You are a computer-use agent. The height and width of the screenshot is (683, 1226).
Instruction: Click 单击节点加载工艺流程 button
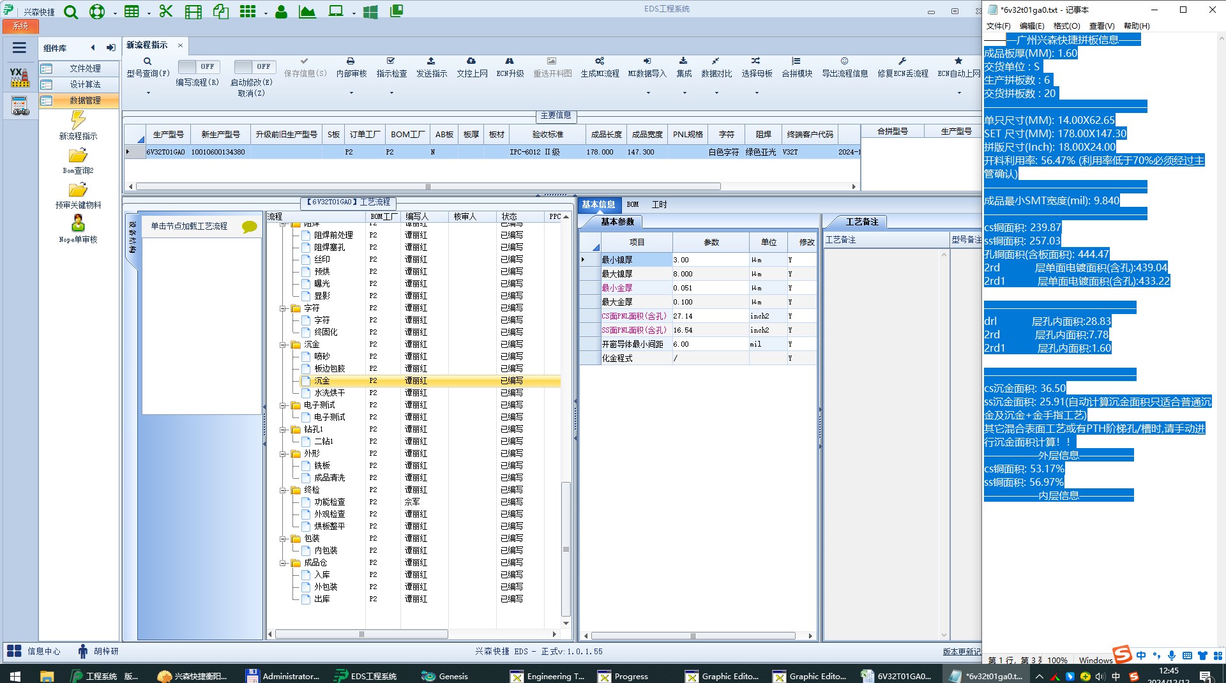click(x=201, y=227)
